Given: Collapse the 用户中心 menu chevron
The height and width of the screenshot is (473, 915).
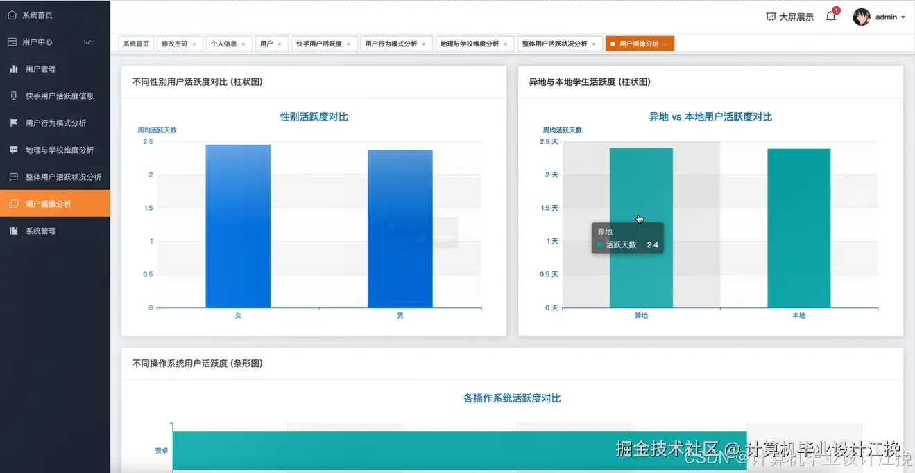Looking at the screenshot, I should coord(87,42).
